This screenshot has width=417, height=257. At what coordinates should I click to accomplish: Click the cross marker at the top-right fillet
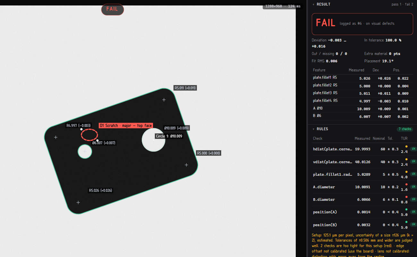164,100
